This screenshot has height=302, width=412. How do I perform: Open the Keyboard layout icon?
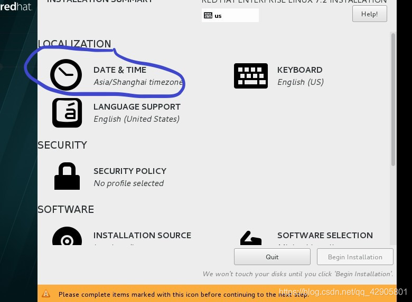coord(251,76)
